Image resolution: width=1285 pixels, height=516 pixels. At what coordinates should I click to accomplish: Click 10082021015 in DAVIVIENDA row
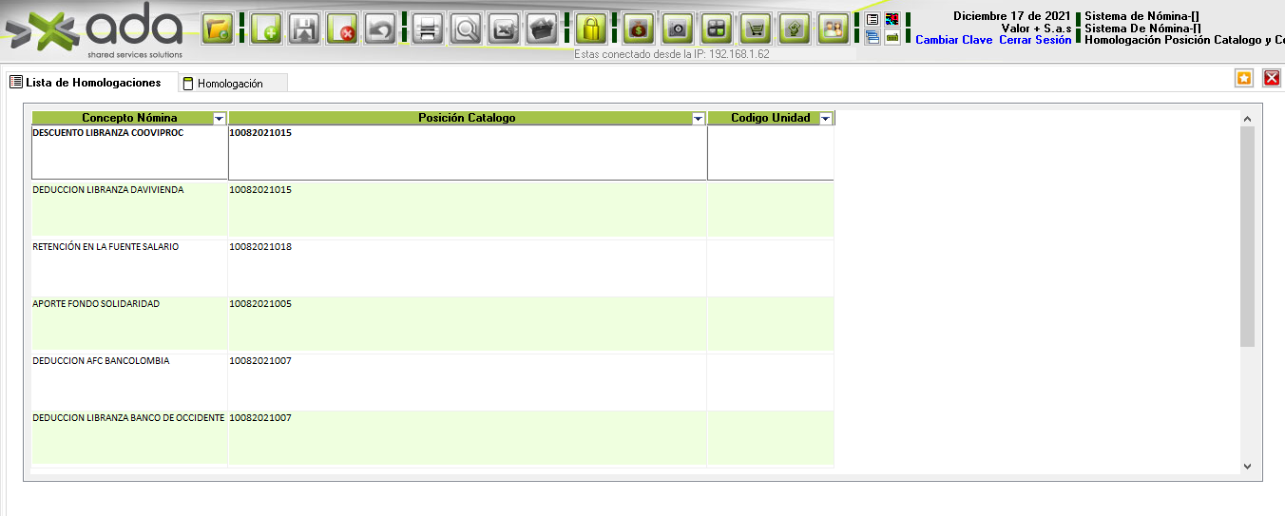(260, 190)
